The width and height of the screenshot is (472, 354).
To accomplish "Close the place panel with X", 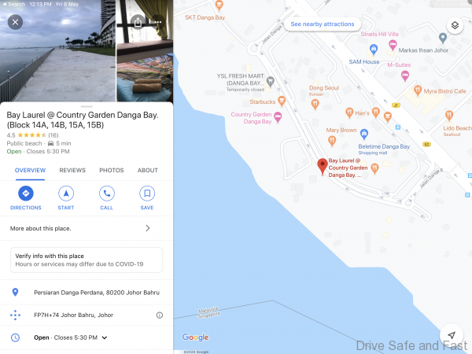I will pos(16,22).
